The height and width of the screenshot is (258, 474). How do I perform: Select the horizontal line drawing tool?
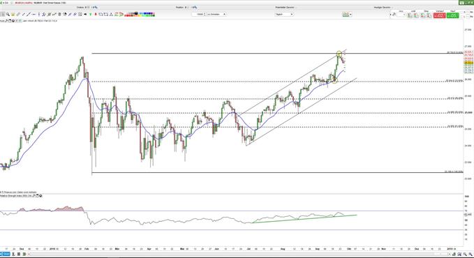(34, 14)
